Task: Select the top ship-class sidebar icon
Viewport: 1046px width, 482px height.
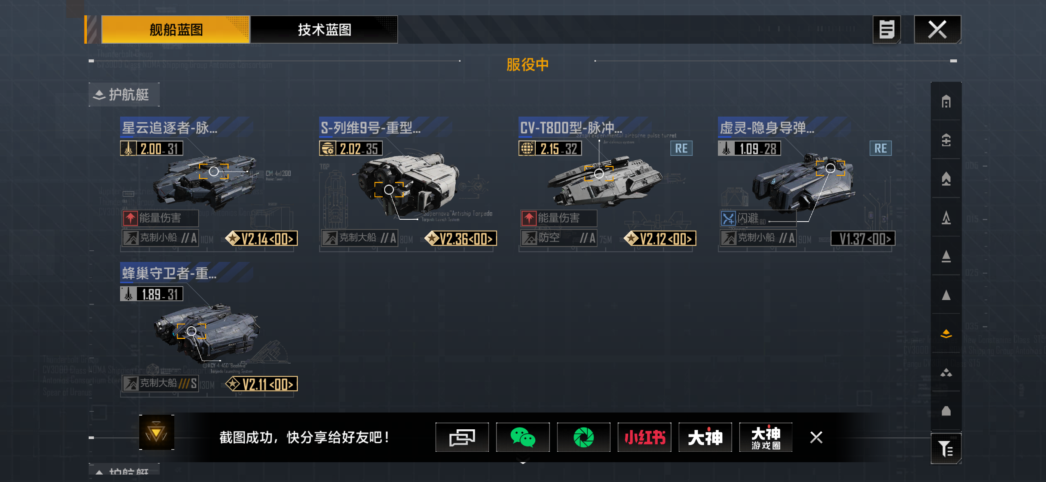Action: 946,101
